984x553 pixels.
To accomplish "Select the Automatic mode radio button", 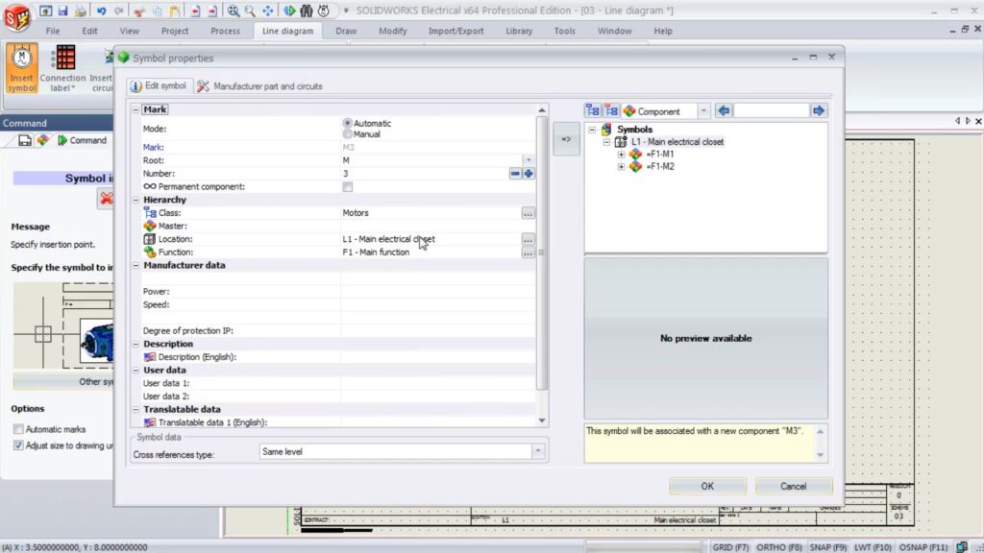I will click(347, 123).
